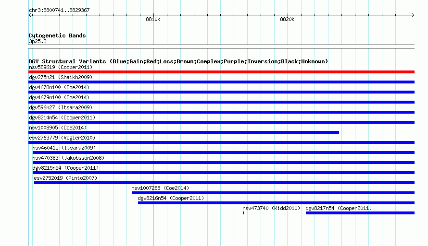Open the nsv470383 (Jakobsson2008) label

tap(68, 158)
